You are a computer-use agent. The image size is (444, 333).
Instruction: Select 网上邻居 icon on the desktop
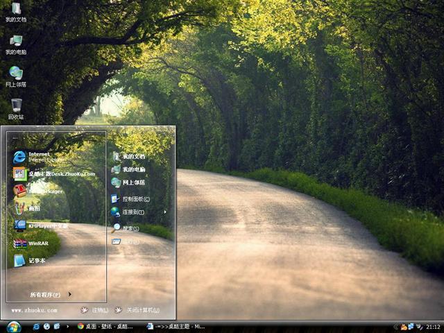[x=16, y=76]
